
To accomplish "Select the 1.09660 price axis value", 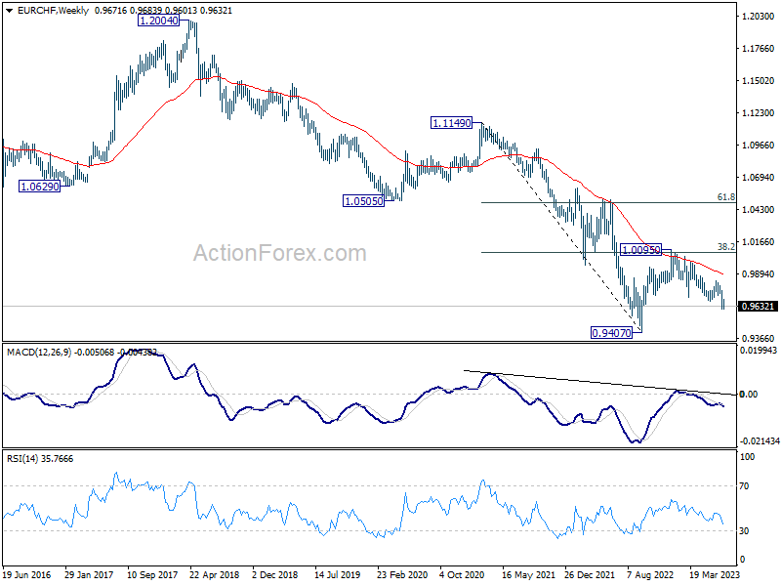I will click(x=759, y=145).
